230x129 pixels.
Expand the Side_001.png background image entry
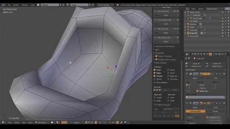(x=155, y=29)
